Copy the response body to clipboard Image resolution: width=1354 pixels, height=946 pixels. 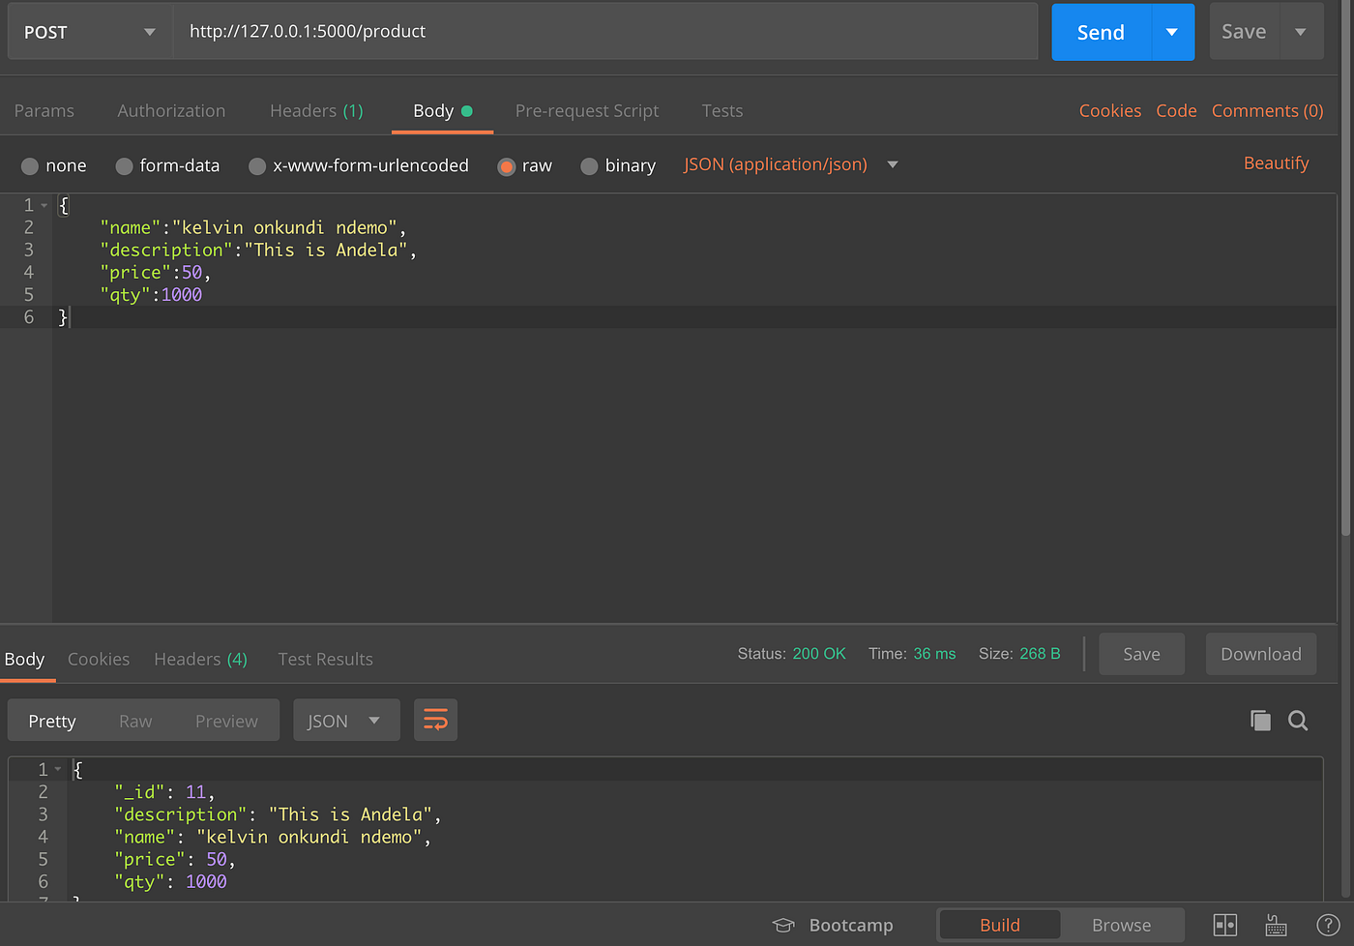coord(1259,720)
